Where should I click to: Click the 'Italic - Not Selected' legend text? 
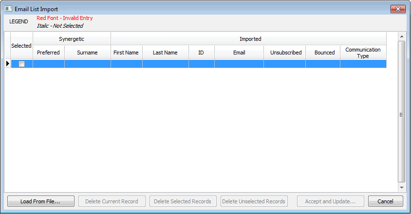[60, 26]
